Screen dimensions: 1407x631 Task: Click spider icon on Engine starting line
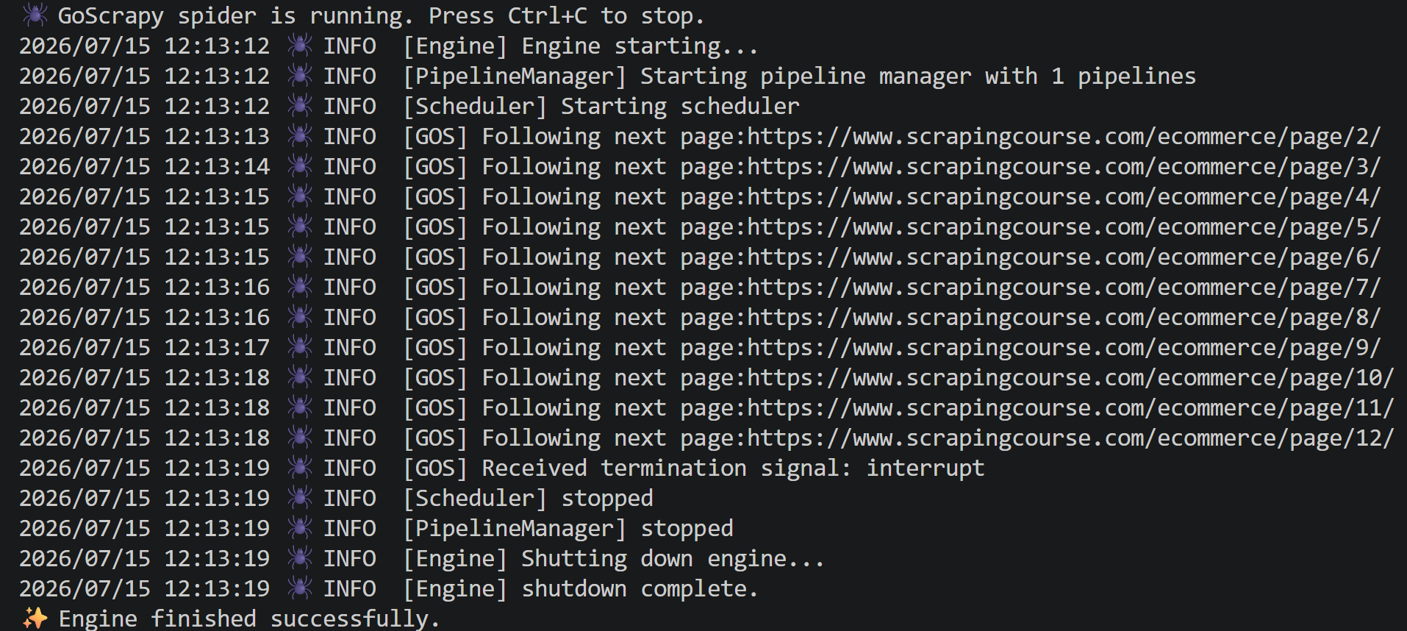[298, 46]
